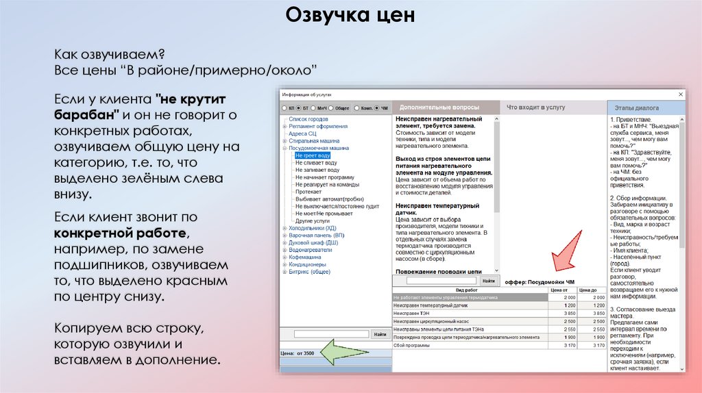Expand the Стиральная машина tree node
Screen dimensions: 702x393
[285, 141]
